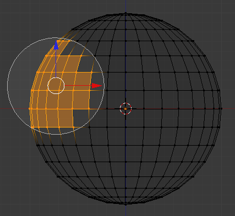
Task: Click the red X-axis arrow tip
Action: pyautogui.click(x=97, y=86)
